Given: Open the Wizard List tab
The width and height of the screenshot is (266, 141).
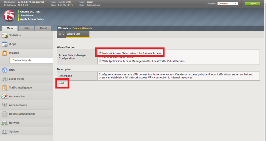Looking at the screenshot, I should [77, 34].
